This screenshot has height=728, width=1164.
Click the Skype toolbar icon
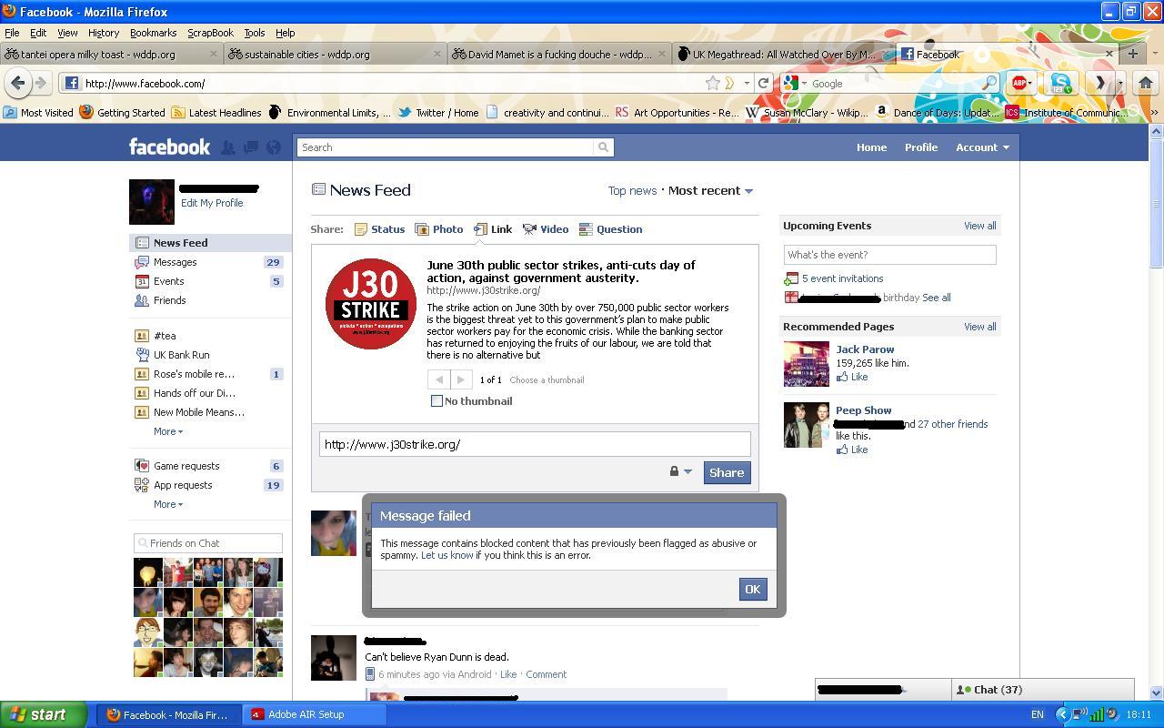(x=1059, y=83)
